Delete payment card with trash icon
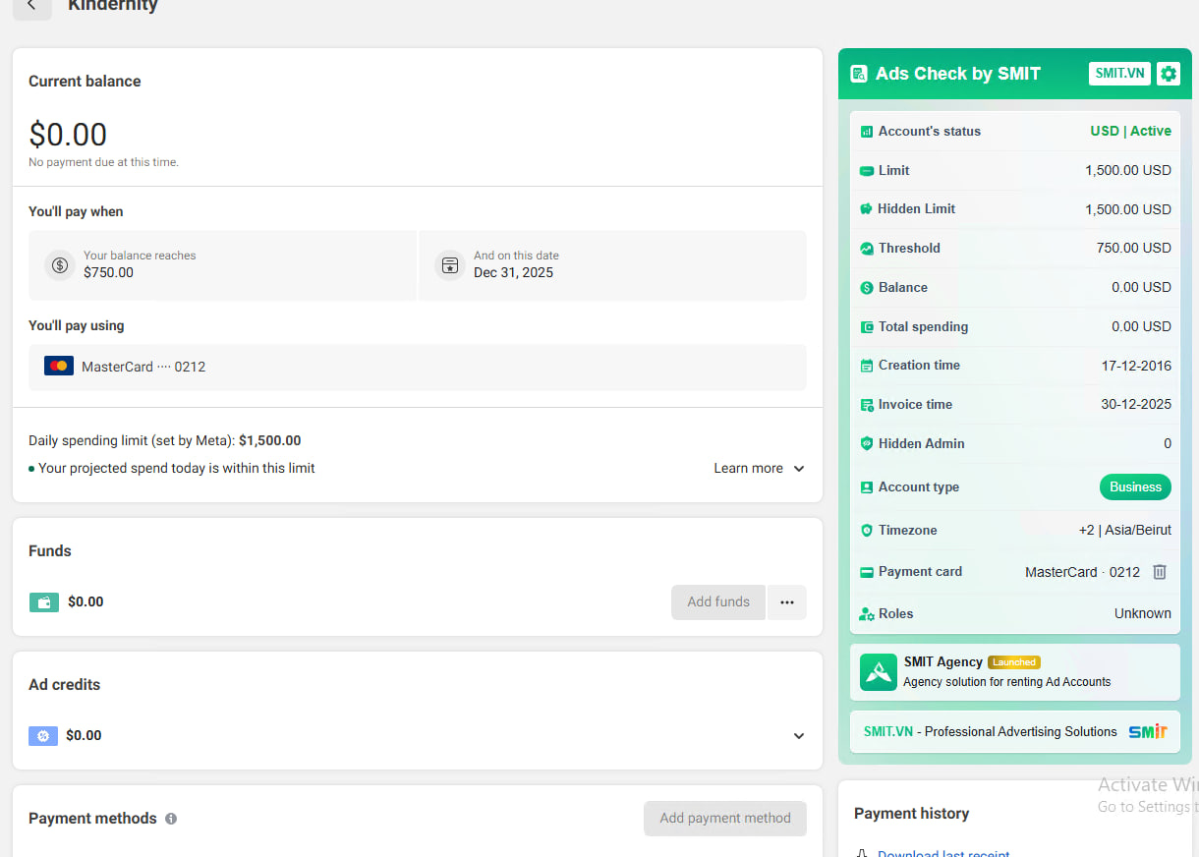1199x857 pixels. 1160,572
